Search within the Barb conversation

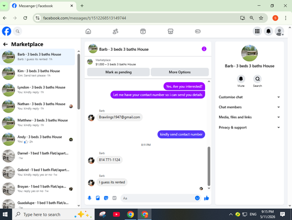[258, 79]
